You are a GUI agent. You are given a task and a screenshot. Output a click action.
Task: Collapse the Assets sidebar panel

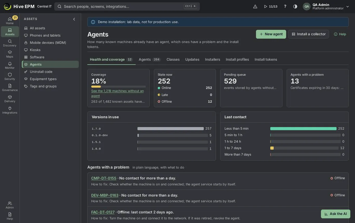pos(74,19)
